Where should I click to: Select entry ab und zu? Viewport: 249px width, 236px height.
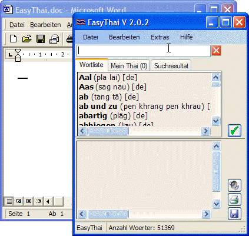(144, 107)
